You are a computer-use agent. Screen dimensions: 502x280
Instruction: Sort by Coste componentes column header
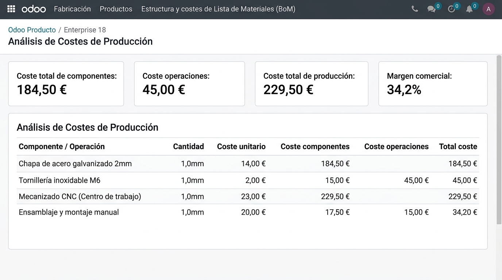pos(315,147)
